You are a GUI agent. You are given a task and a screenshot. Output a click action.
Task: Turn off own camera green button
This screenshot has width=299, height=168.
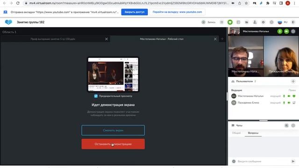pyautogui.click(x=286, y=31)
